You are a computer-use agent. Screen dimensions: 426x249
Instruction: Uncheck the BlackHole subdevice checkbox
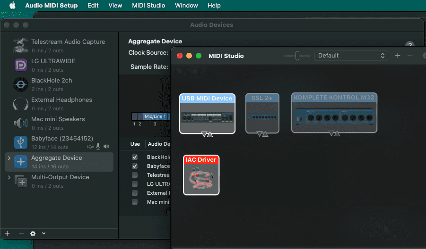click(135, 157)
